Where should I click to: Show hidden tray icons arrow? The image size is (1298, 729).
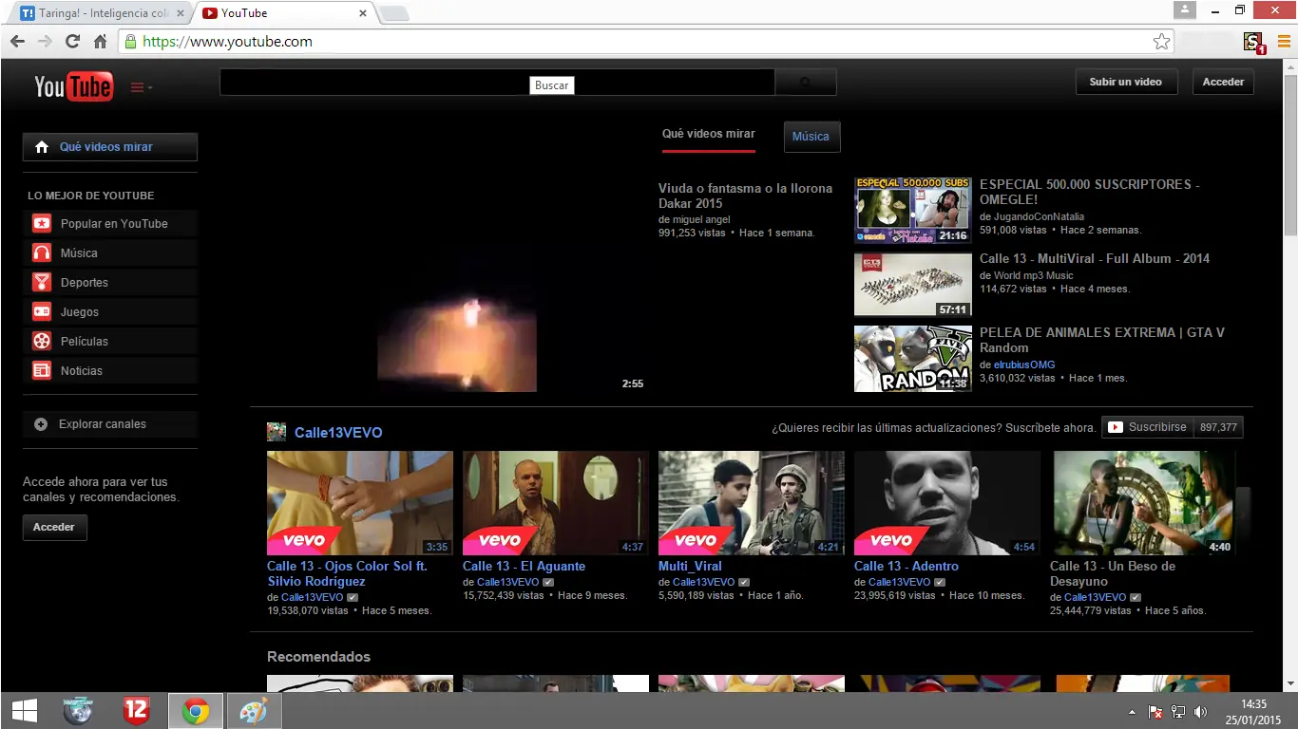(1132, 712)
